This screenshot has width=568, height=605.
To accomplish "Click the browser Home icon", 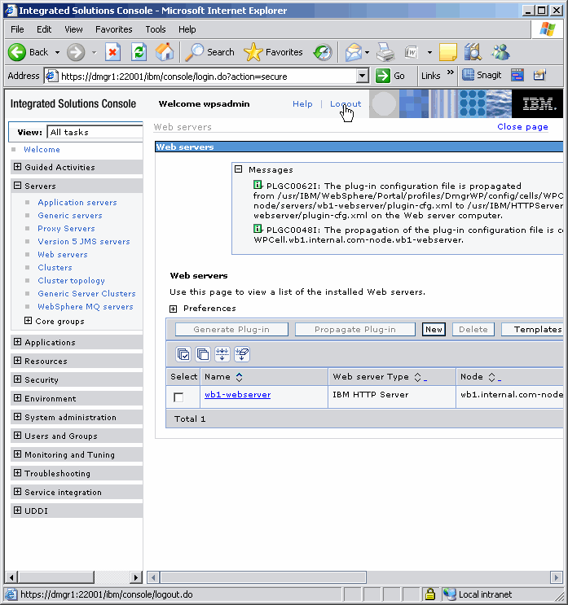I will (165, 52).
